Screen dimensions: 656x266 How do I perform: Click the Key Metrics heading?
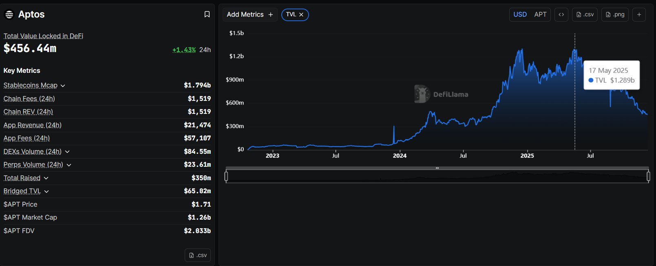[22, 71]
